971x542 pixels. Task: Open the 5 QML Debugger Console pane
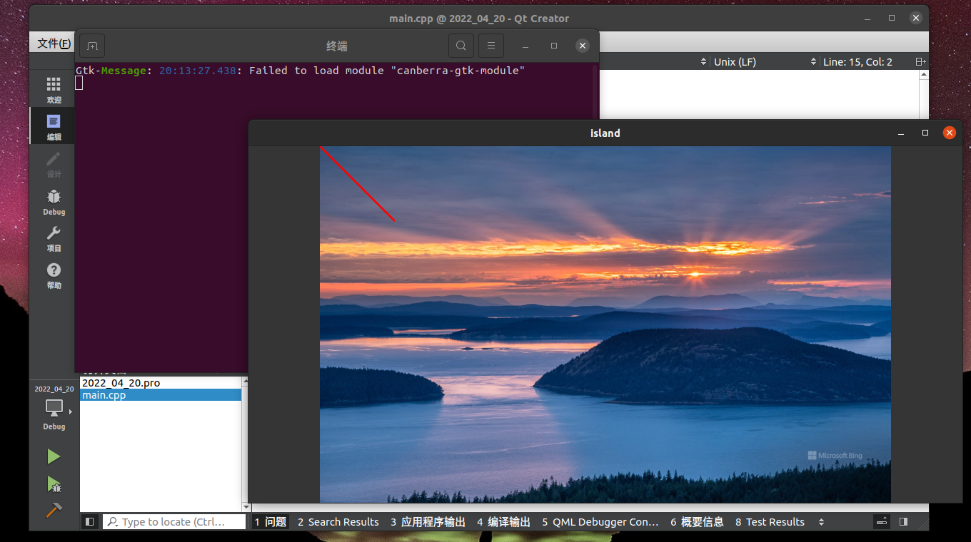tap(600, 522)
